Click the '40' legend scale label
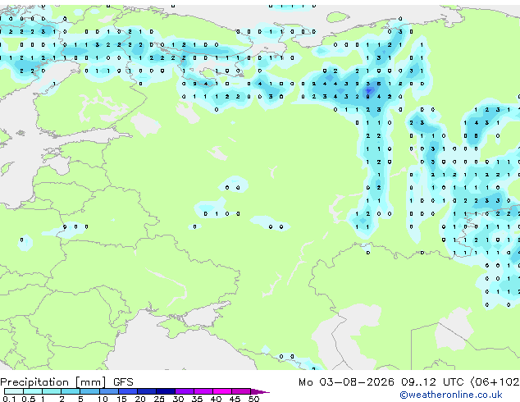 coord(216,399)
